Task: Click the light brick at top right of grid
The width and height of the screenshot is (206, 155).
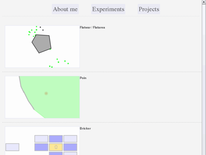Action: point(70,139)
